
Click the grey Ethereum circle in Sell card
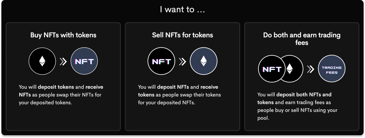204,61
